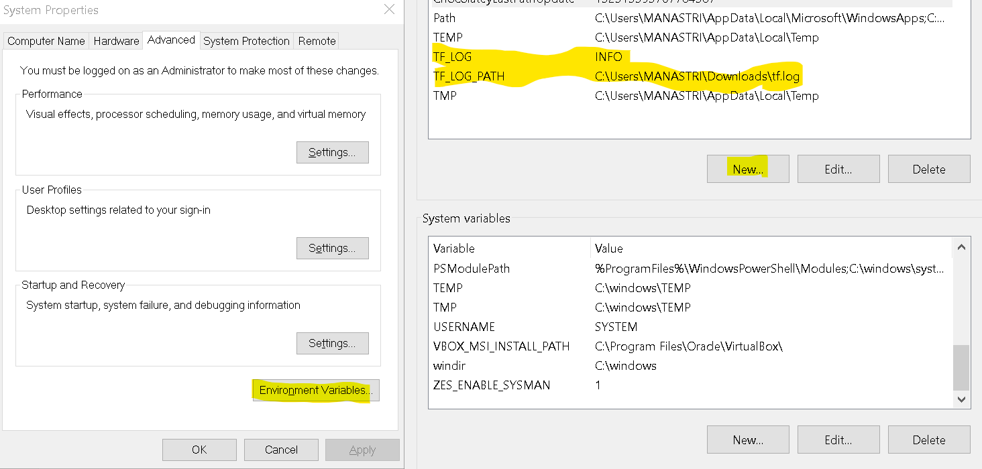
Task: Create a new system variable
Action: pyautogui.click(x=747, y=440)
